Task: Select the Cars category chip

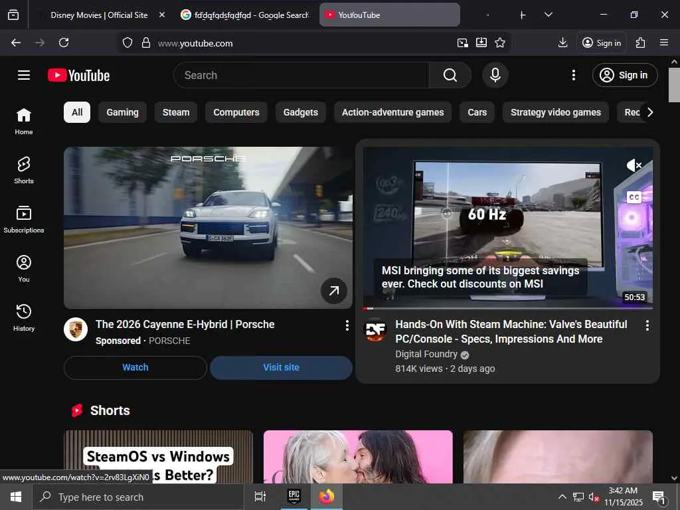Action: pos(477,112)
